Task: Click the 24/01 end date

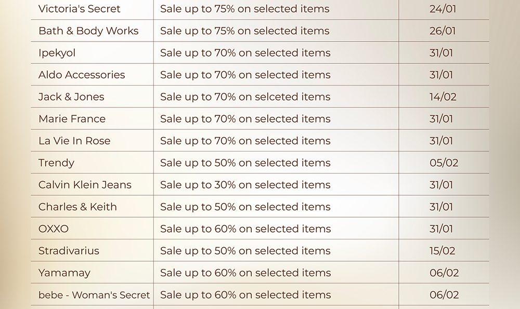Action: (441, 9)
